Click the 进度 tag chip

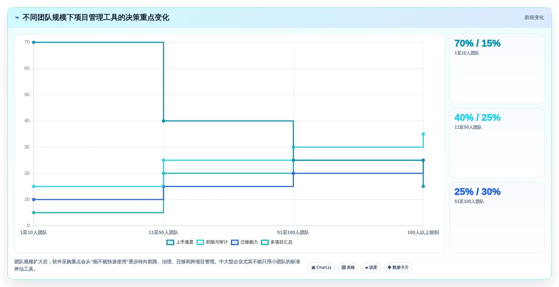point(371,268)
